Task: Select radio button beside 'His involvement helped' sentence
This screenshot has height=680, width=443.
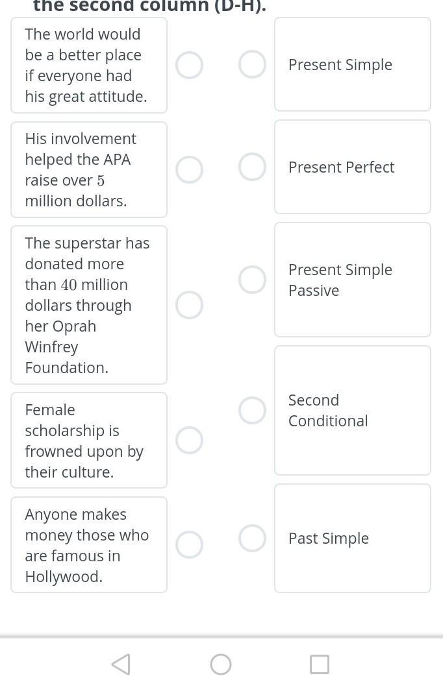Action: point(189,169)
